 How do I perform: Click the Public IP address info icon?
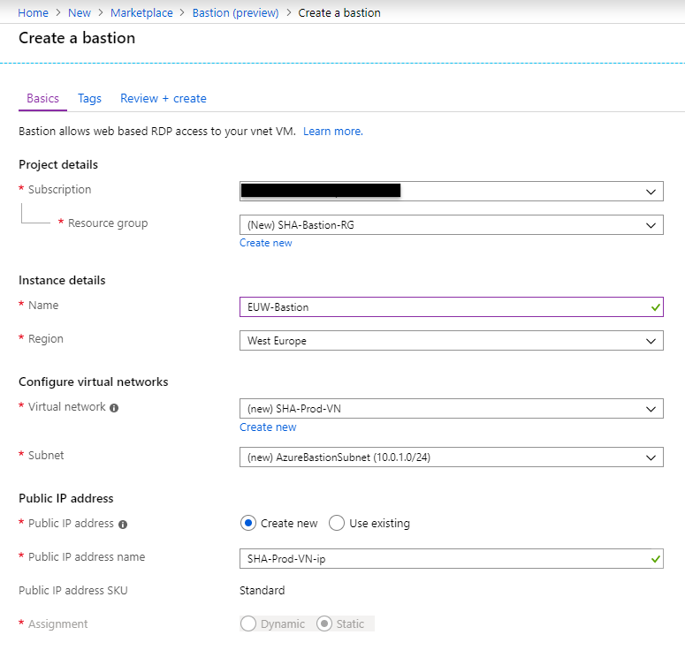[x=123, y=525]
